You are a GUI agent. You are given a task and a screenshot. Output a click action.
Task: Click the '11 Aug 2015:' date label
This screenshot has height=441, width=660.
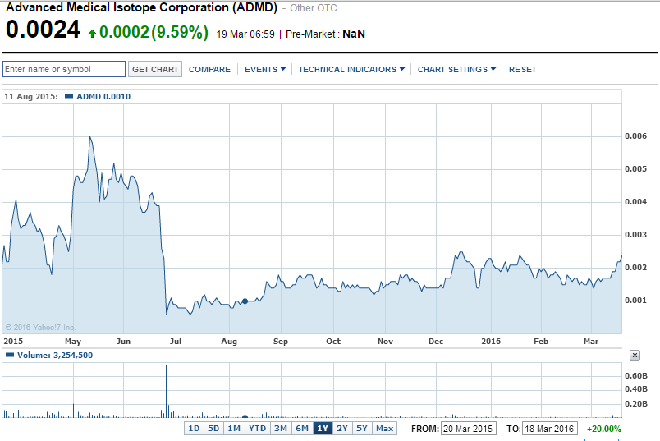[x=31, y=96]
